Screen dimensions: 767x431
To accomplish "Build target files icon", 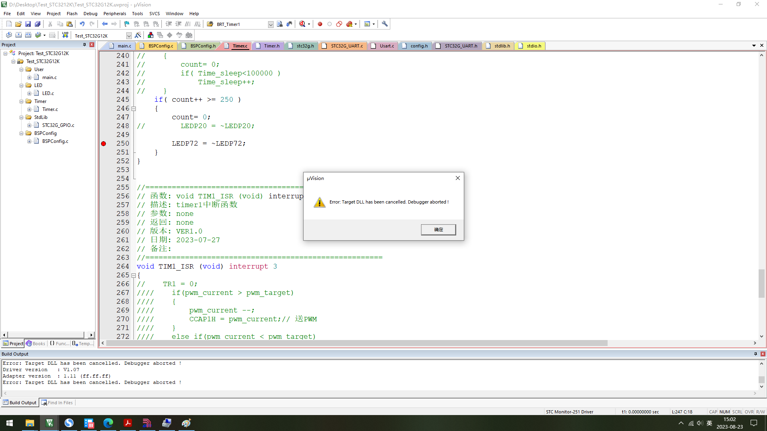I will (18, 35).
